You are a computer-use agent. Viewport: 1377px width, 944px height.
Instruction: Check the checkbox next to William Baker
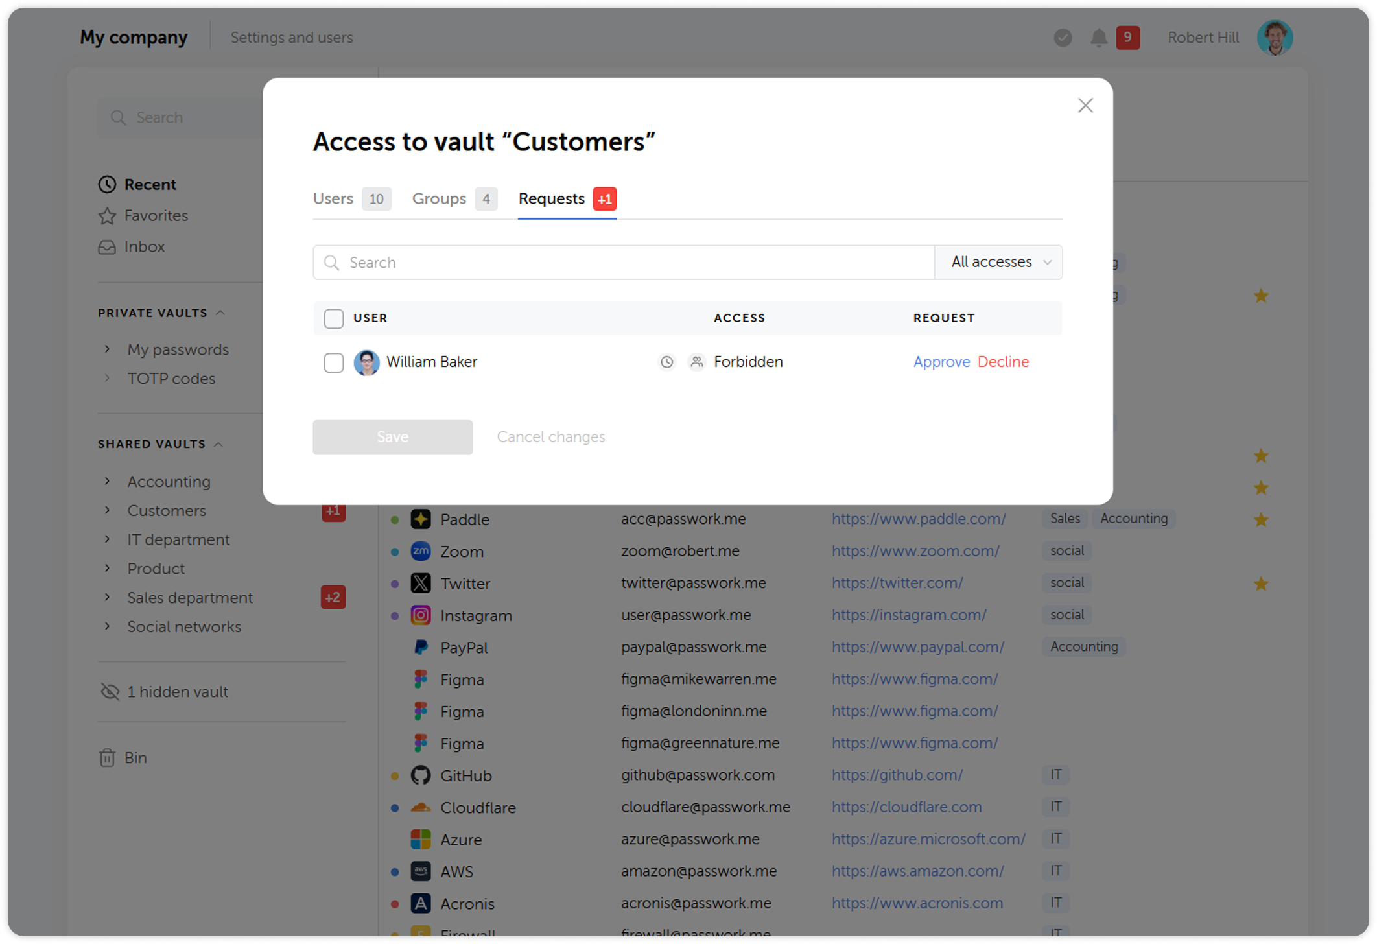click(333, 362)
